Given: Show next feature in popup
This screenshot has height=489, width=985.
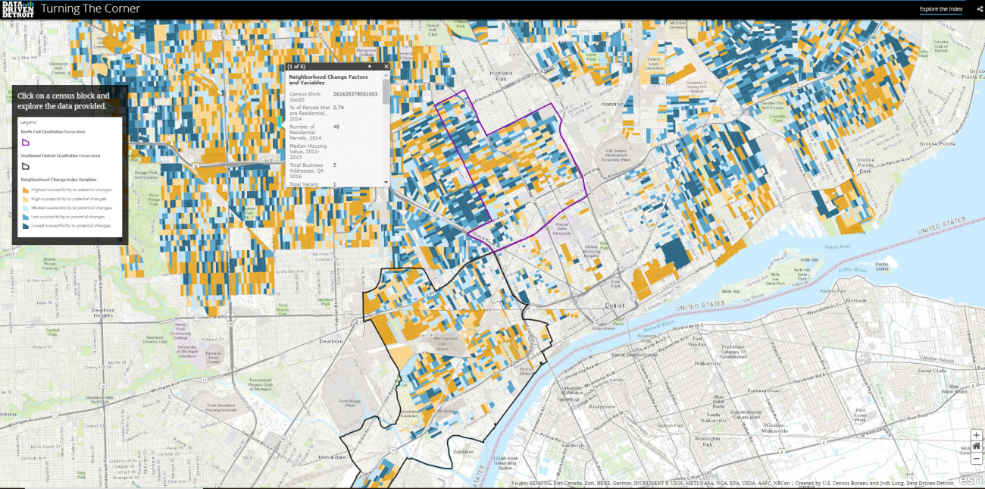Looking at the screenshot, I should click(370, 67).
